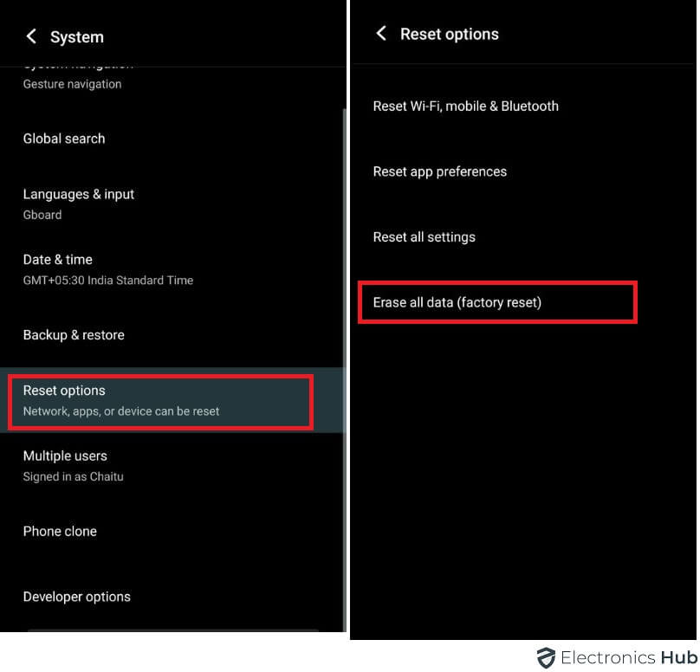Select Reset app preferences
Viewport: 700px width, 672px height.
tap(439, 171)
